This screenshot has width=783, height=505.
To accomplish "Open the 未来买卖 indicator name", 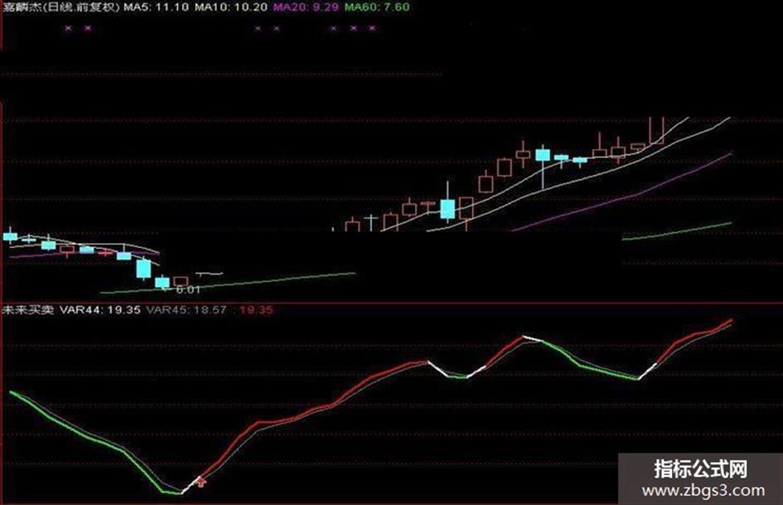I will click(x=27, y=309).
